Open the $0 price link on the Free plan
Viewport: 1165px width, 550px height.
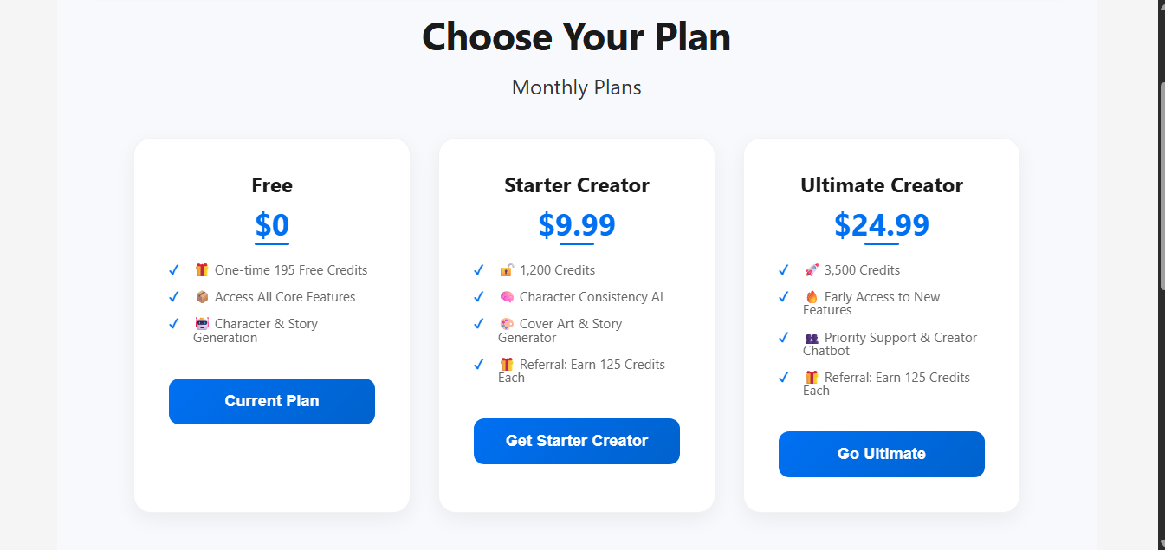(x=271, y=224)
